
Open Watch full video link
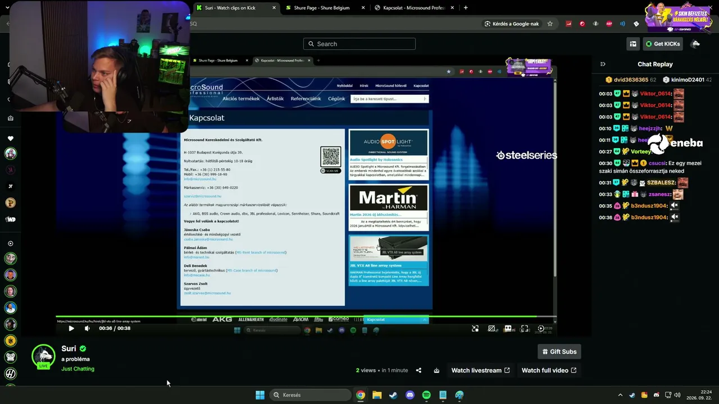pyautogui.click(x=549, y=370)
